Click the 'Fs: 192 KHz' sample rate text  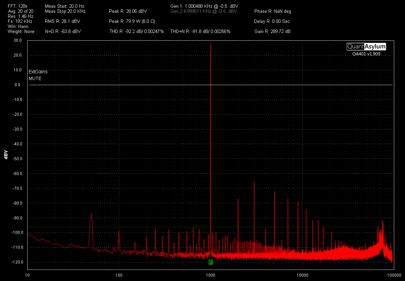pos(20,21)
